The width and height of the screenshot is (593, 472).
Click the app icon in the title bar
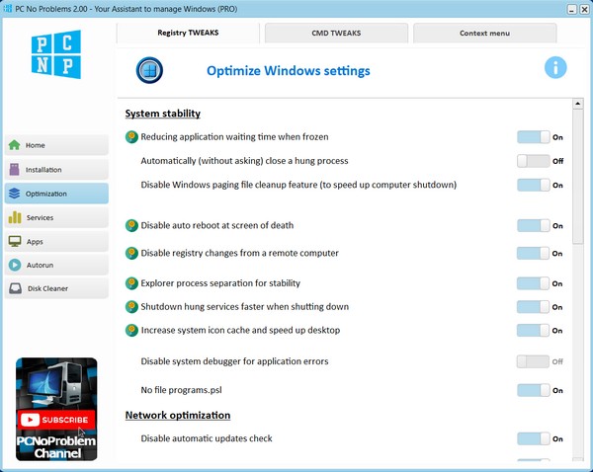[x=8, y=9]
